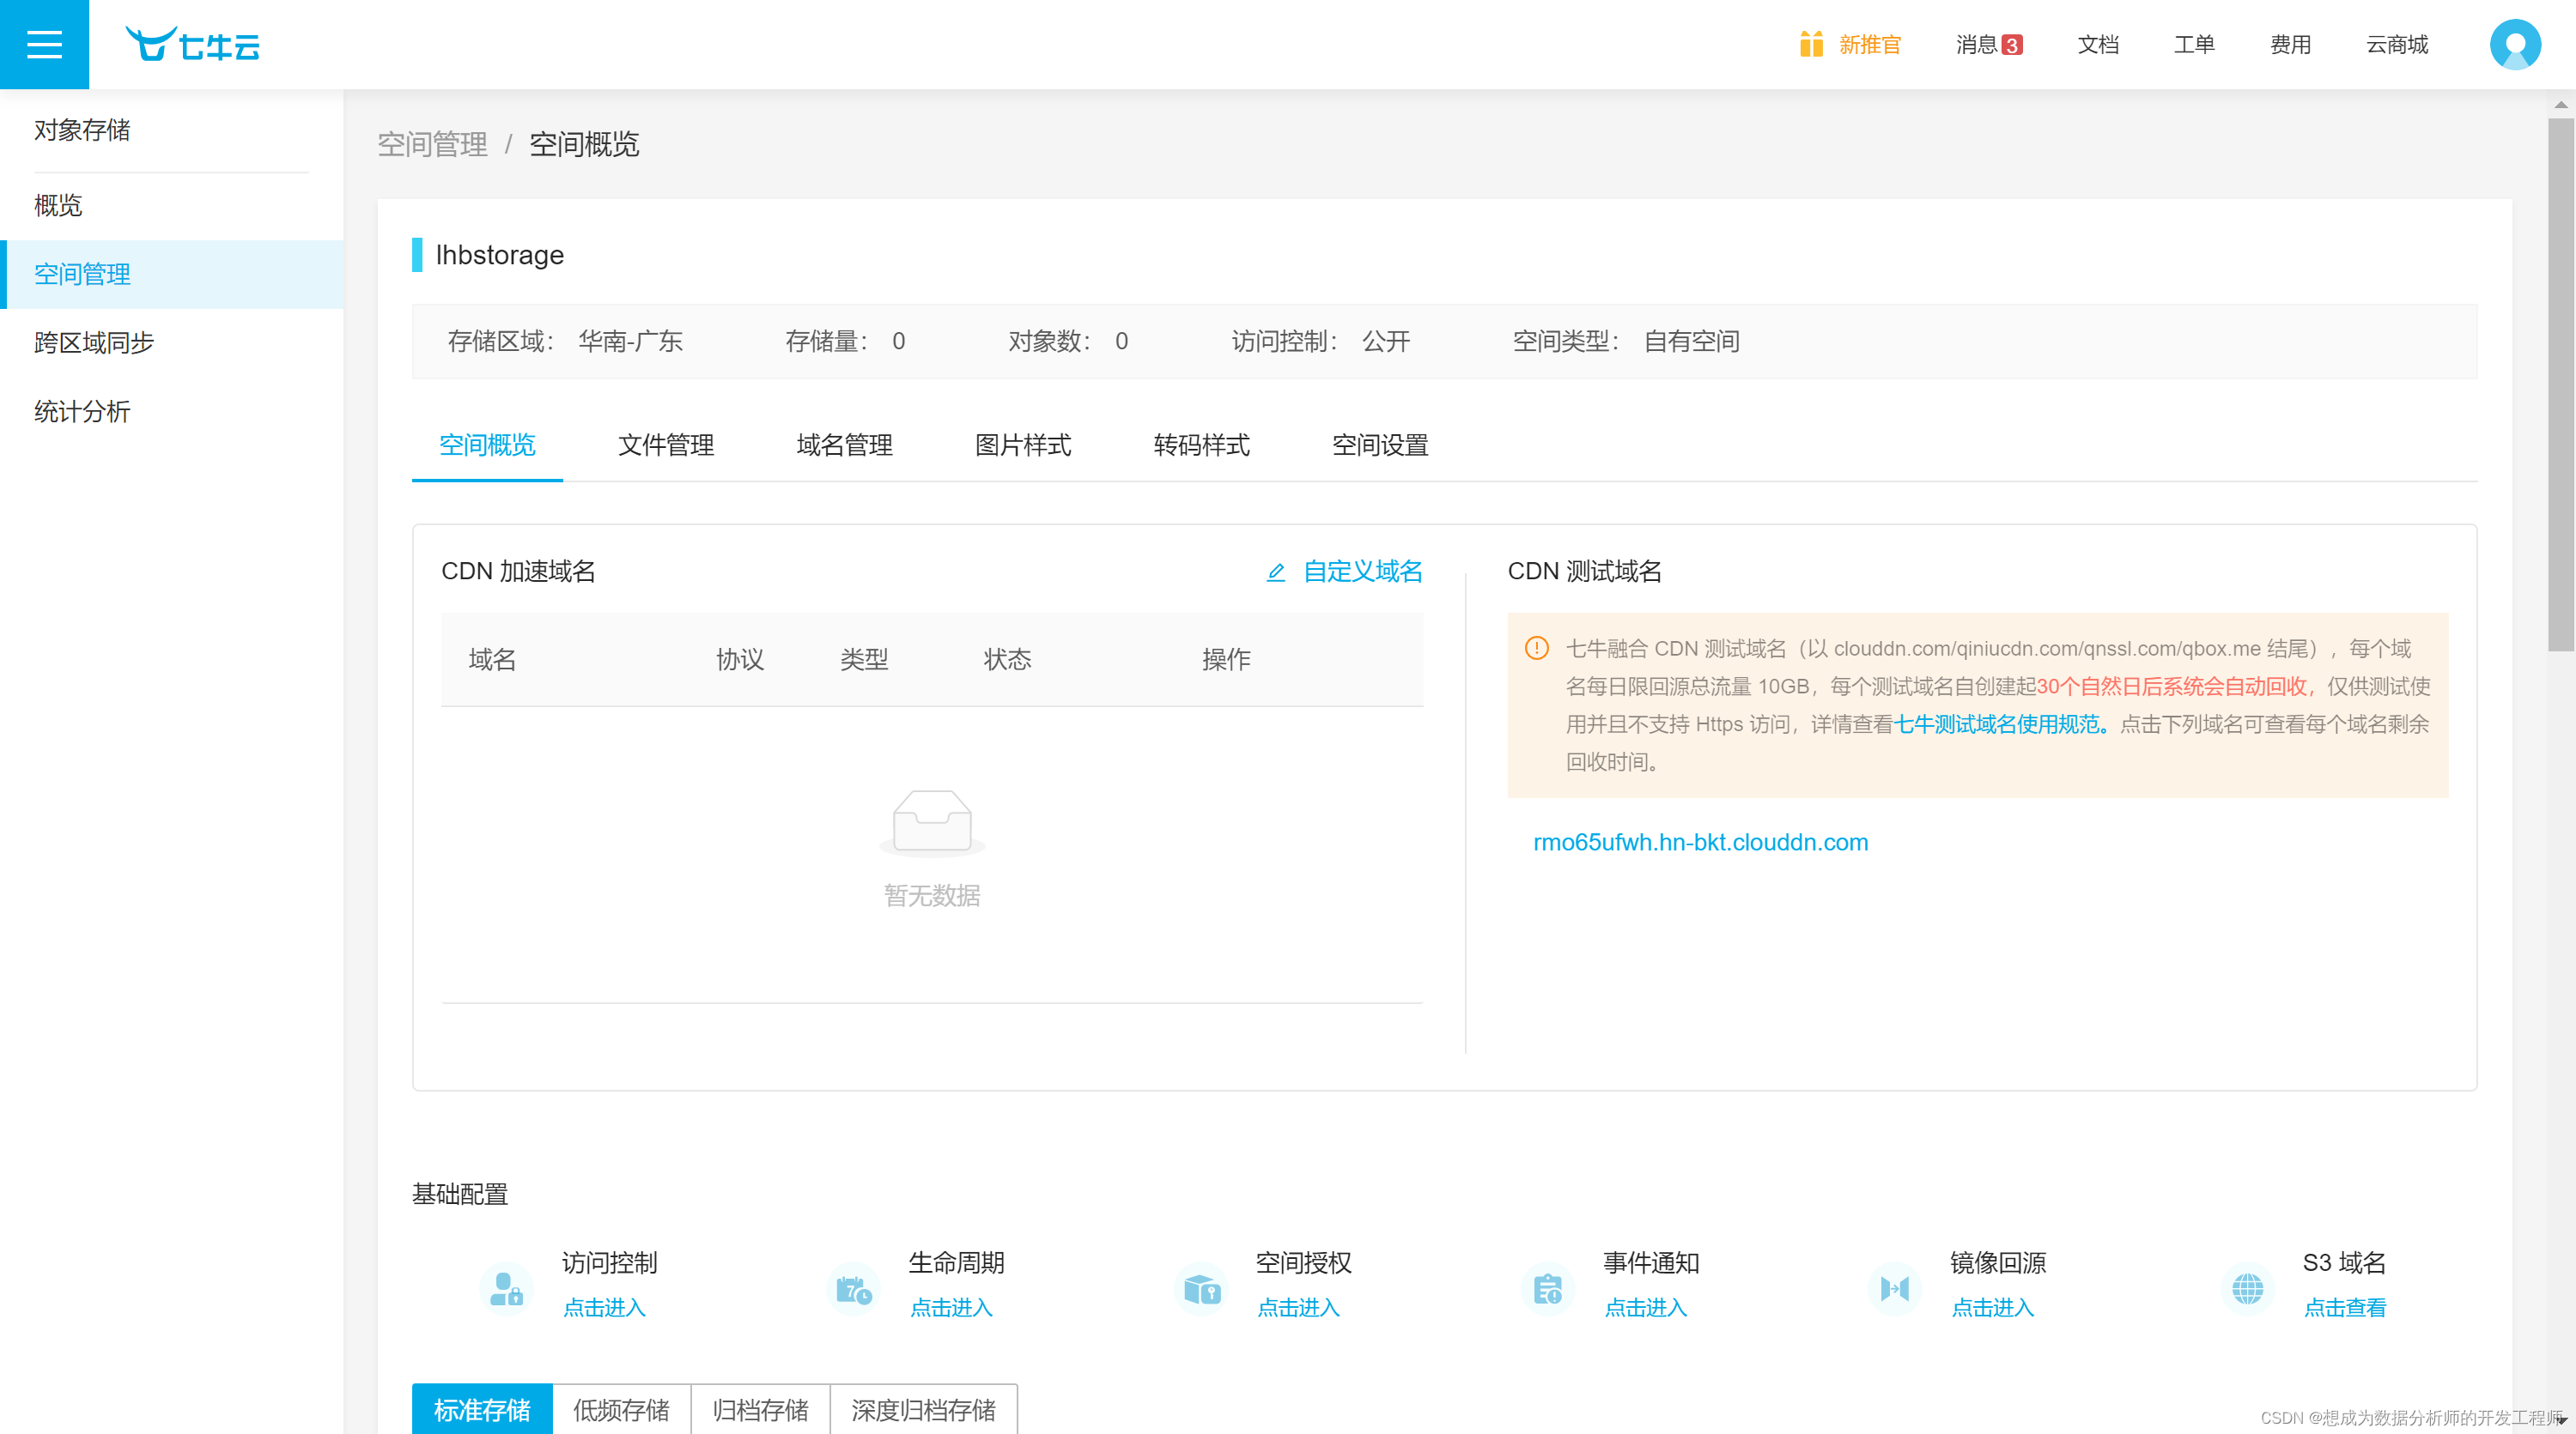Viewport: 2576px width, 1434px height.
Task: Click 点击查看 under S3 域名
Action: coord(2345,1308)
